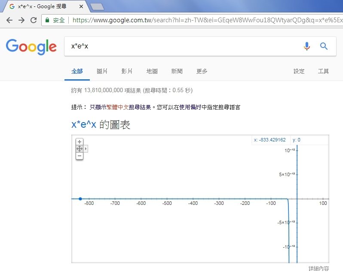This screenshot has height=279, width=343.
Task: Click the x: -833.429162 readout
Action: point(270,140)
